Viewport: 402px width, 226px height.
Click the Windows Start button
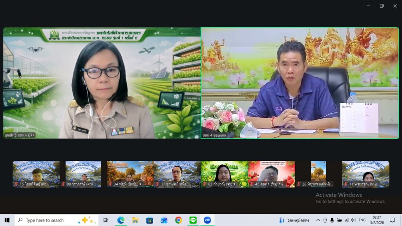[x=7, y=220]
